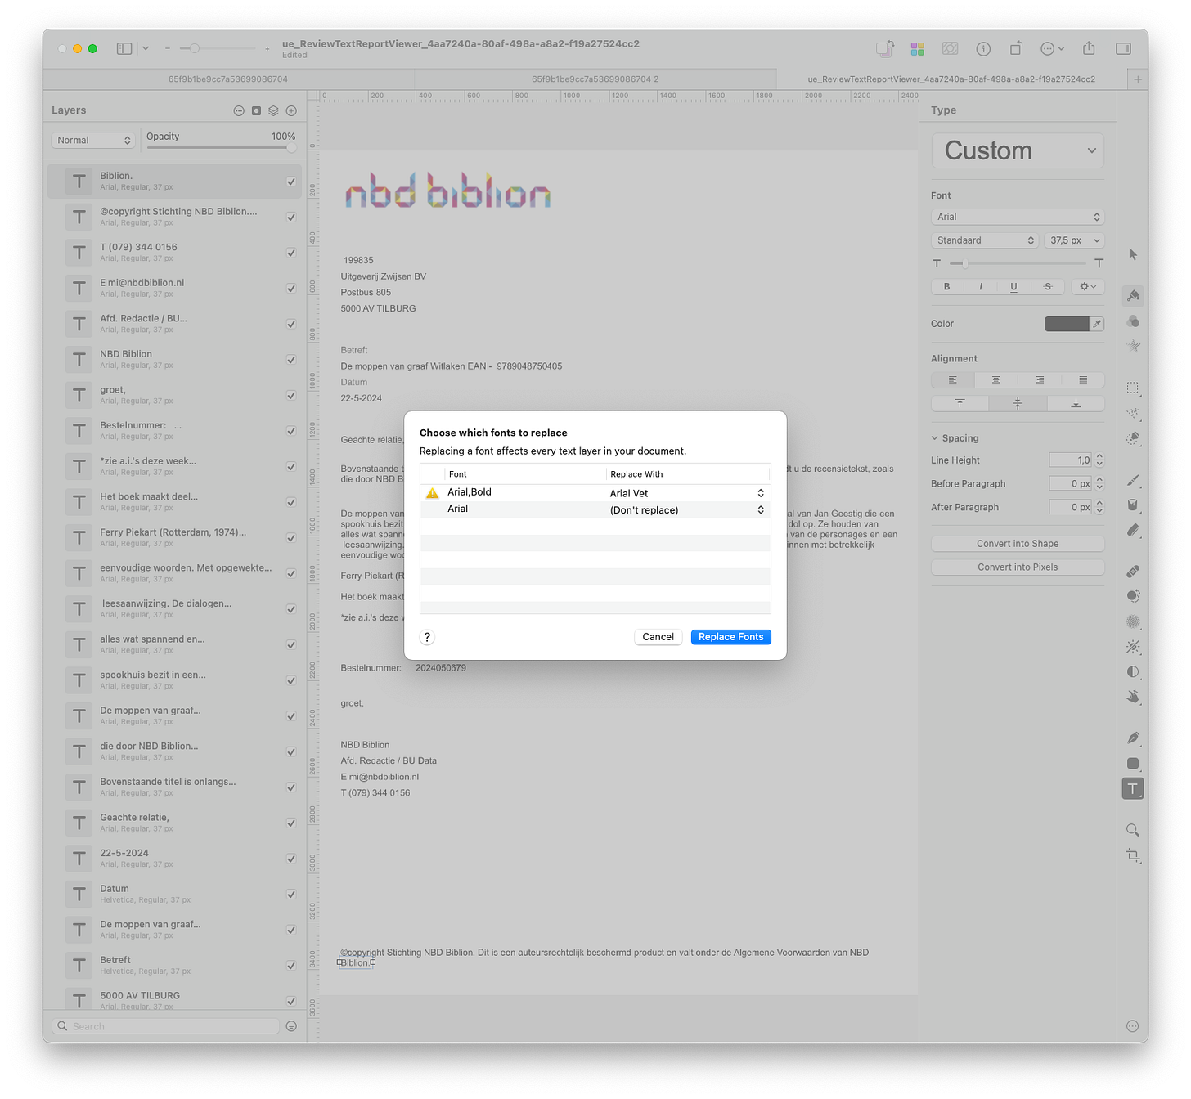Toggle the left sidebar layout icon
1191x1099 pixels.
(x=124, y=48)
